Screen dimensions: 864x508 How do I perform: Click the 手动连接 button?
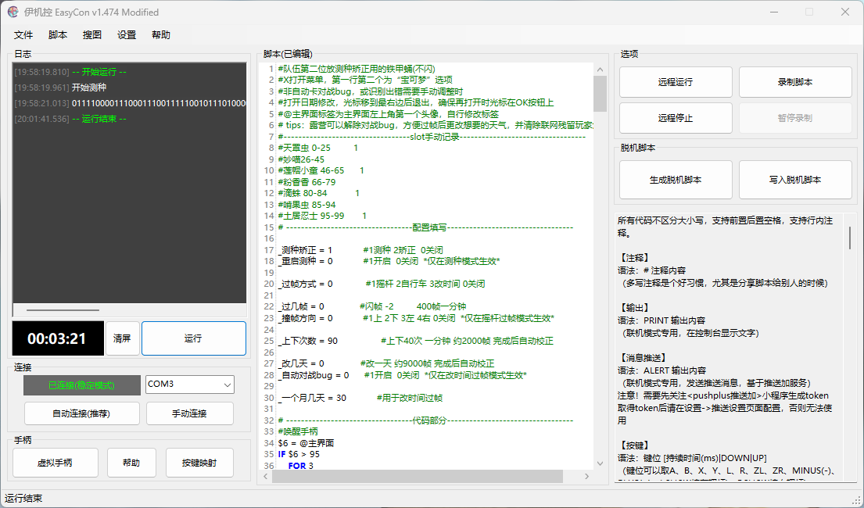(x=190, y=413)
